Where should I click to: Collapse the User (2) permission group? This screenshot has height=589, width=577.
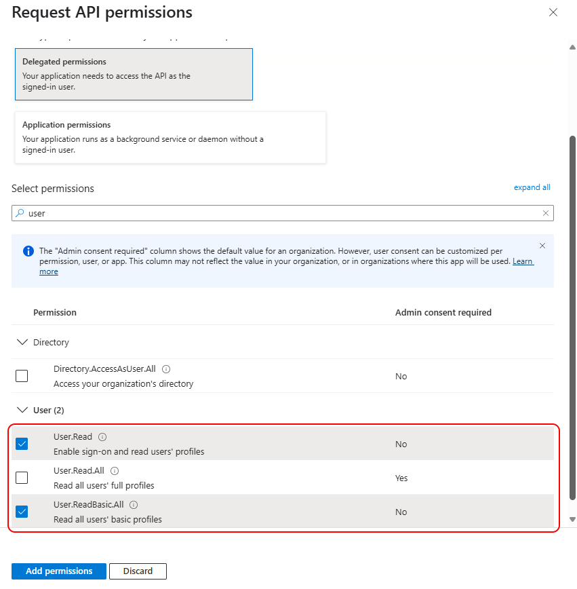click(24, 410)
